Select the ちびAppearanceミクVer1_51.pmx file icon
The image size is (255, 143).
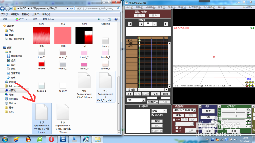pyautogui.click(x=84, y=80)
